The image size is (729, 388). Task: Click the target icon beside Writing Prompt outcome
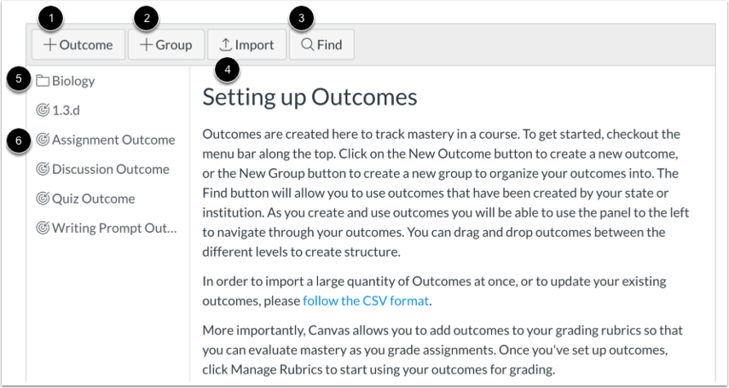[43, 228]
